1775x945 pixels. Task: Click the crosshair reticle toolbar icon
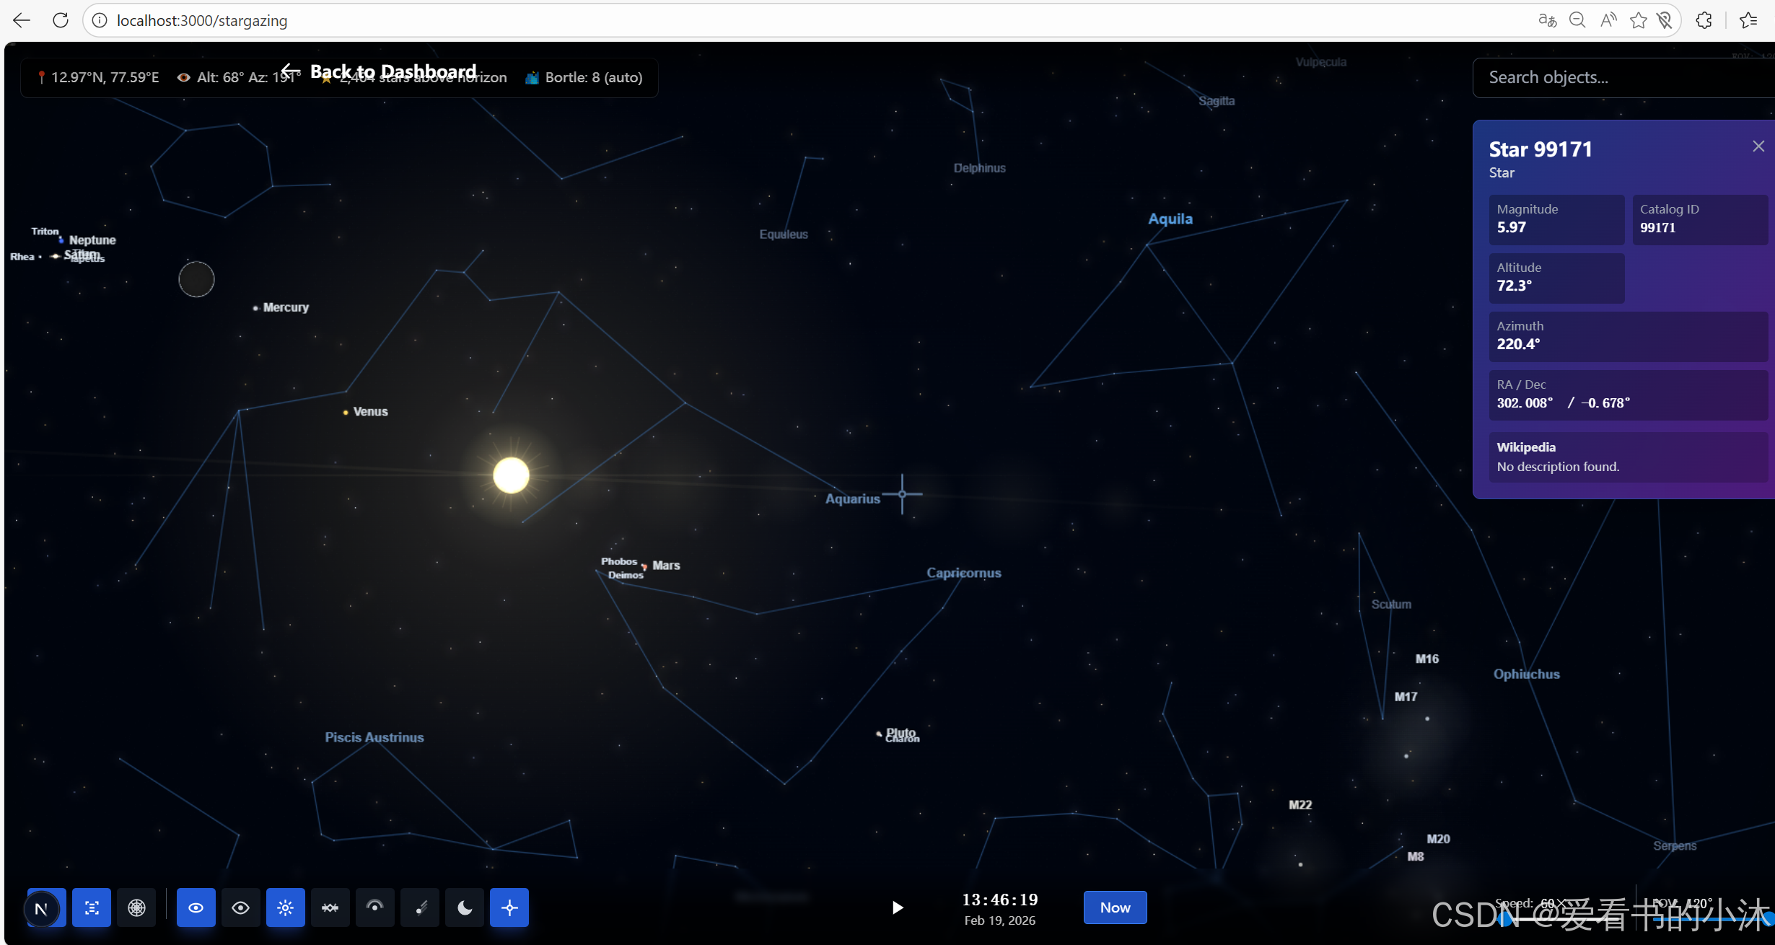coord(509,907)
